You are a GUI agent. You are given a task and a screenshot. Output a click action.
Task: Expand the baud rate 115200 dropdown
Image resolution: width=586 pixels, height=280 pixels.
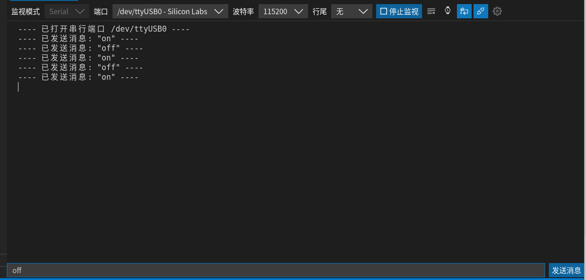(x=283, y=11)
